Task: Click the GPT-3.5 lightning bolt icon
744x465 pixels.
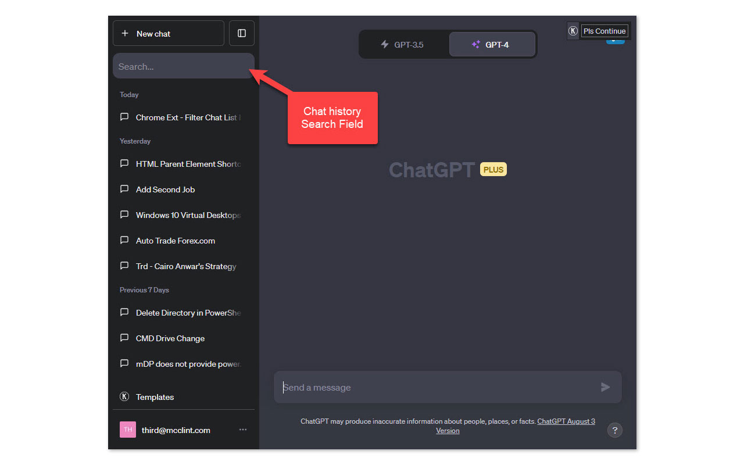Action: (384, 44)
